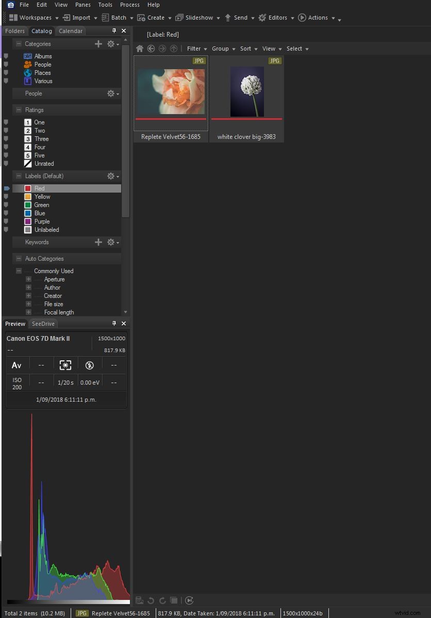Screen dimensions: 431x618
Task: Select the Green color label
Action: click(x=41, y=205)
